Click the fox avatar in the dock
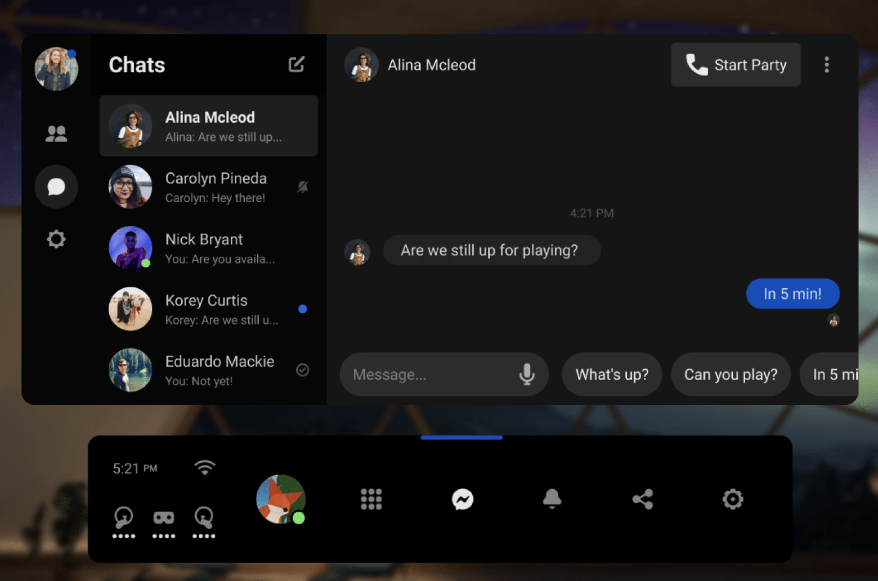This screenshot has height=581, width=878. point(281,499)
